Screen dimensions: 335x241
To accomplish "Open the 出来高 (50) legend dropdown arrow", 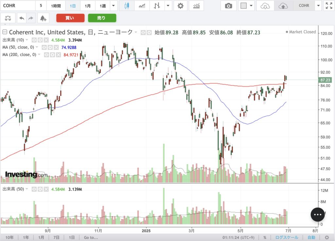I will pos(27,189).
